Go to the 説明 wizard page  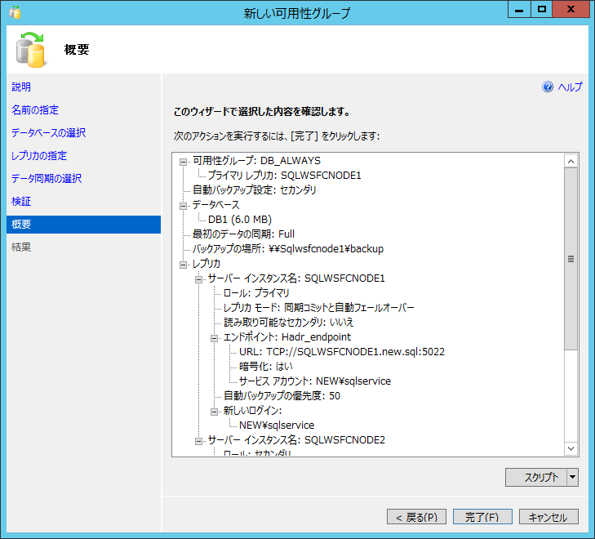click(21, 87)
